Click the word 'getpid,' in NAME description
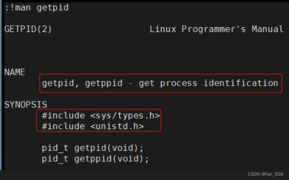 (60, 83)
